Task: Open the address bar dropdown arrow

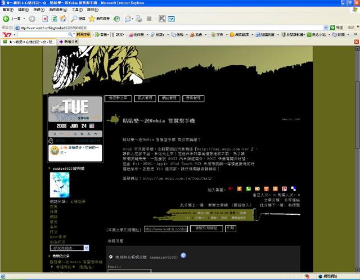Action: (x=326, y=28)
